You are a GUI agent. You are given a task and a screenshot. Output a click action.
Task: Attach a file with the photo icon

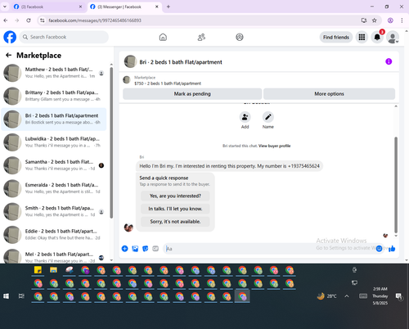[135, 249]
